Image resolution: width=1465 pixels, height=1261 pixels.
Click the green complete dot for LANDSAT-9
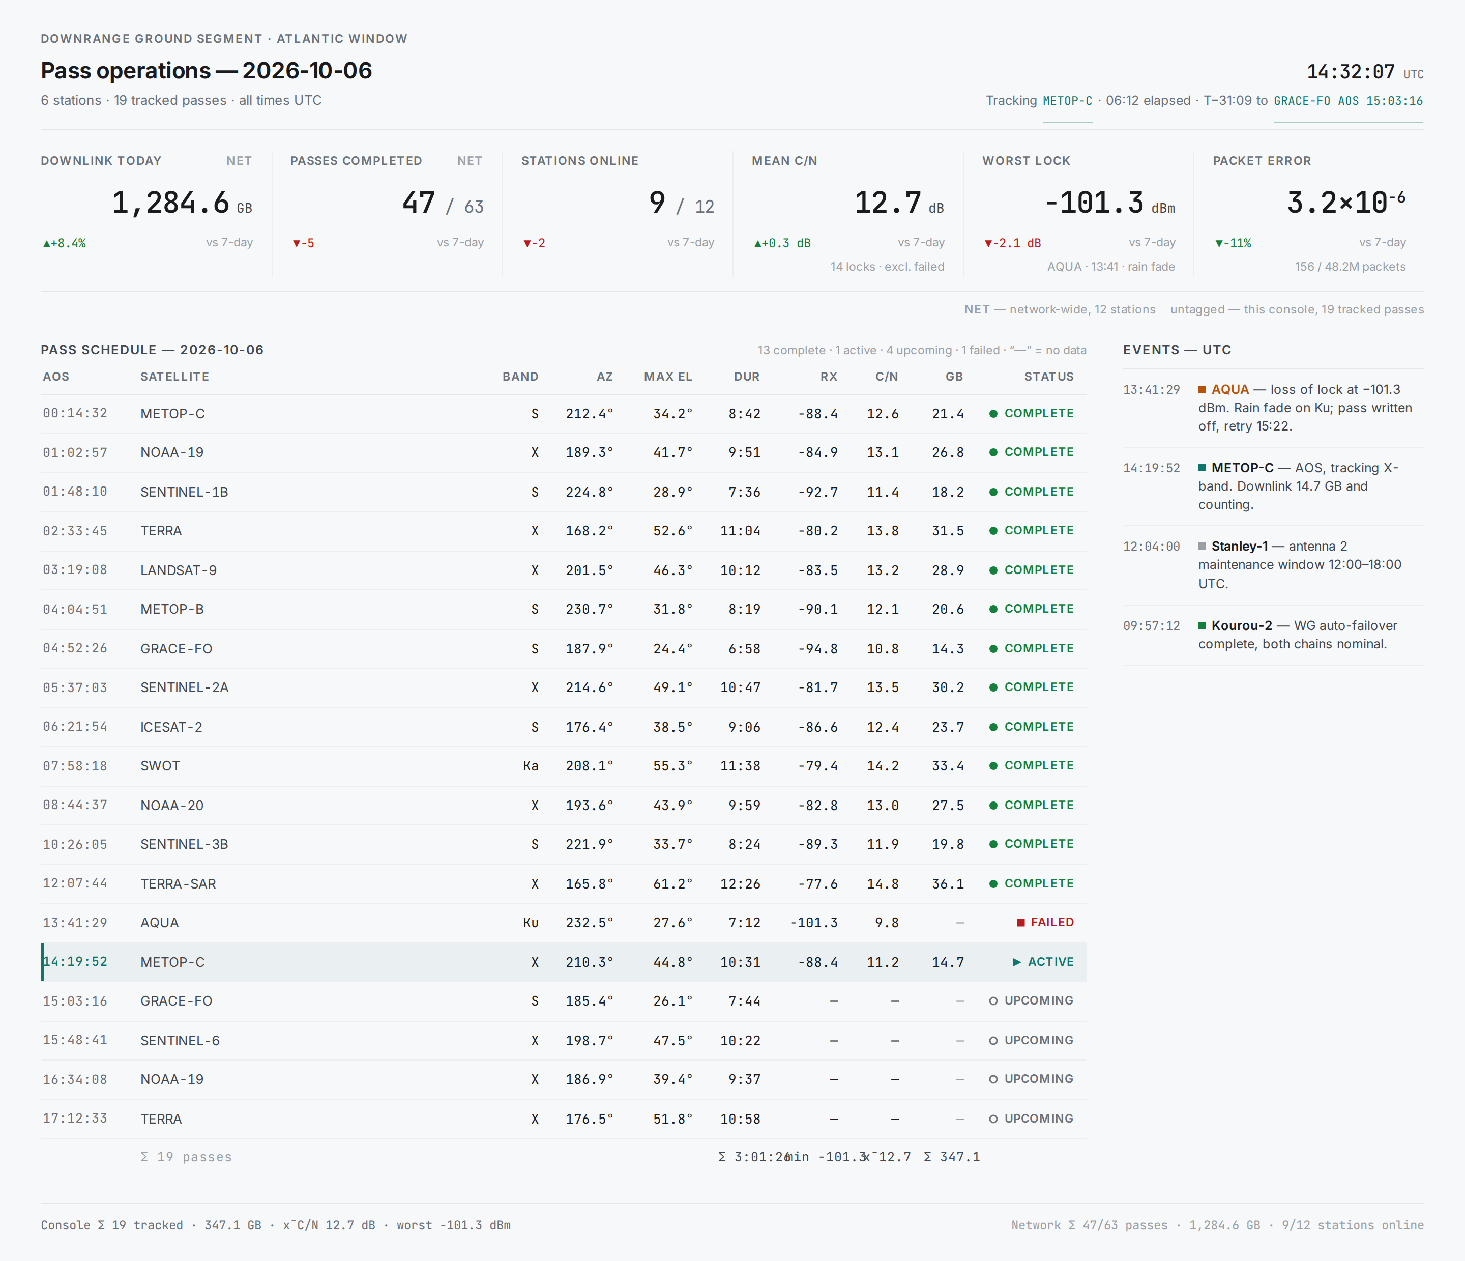[993, 570]
